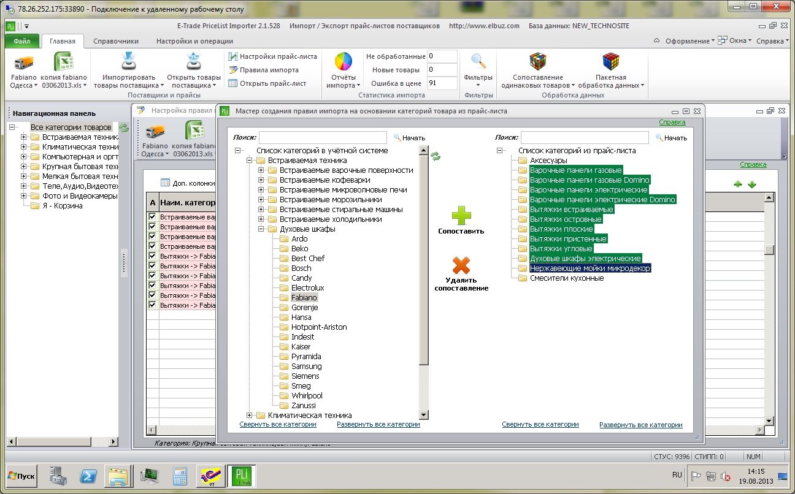The width and height of the screenshot is (795, 494).
Task: Collapse the Духовые шкафы node
Action: click(261, 229)
